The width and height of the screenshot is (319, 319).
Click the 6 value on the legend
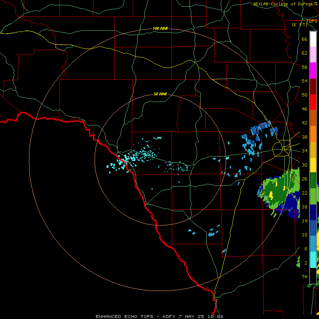[x=306, y=249]
